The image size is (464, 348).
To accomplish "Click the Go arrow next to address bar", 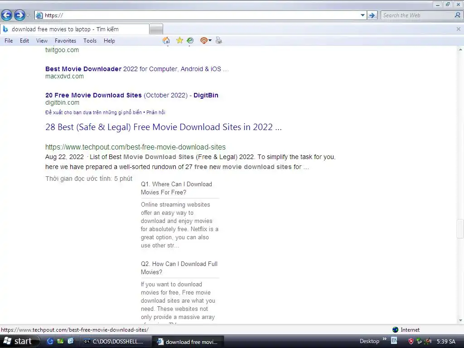I will point(372,15).
